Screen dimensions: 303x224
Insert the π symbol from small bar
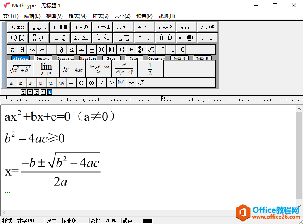click(x=12, y=50)
